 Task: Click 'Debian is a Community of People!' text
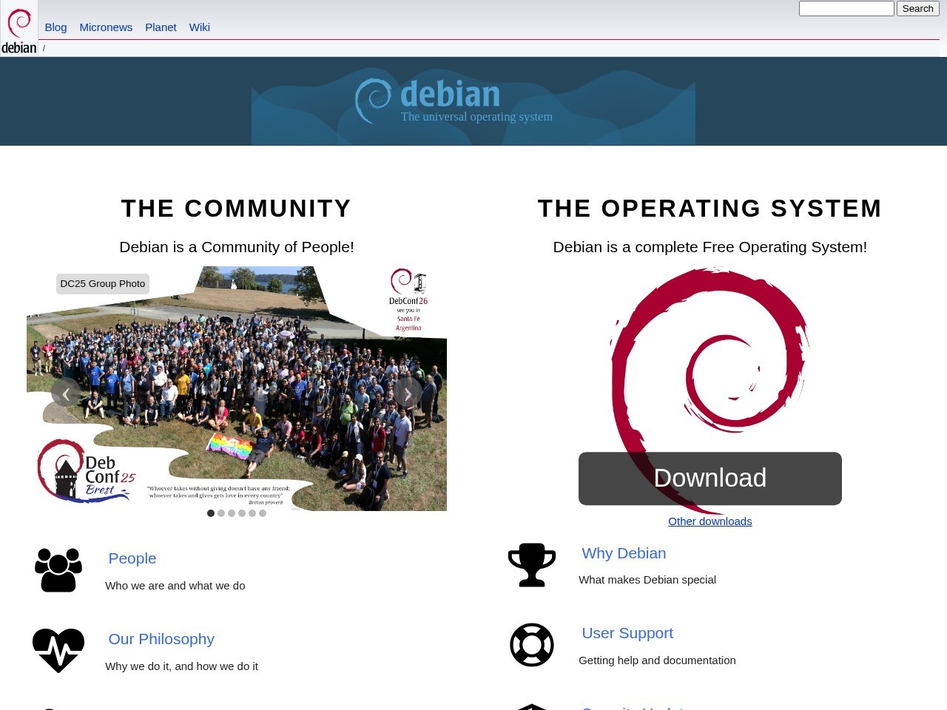pyautogui.click(x=237, y=247)
